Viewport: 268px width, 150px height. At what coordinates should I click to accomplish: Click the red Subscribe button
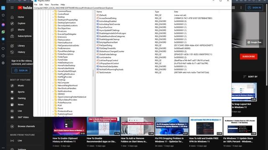248,57
